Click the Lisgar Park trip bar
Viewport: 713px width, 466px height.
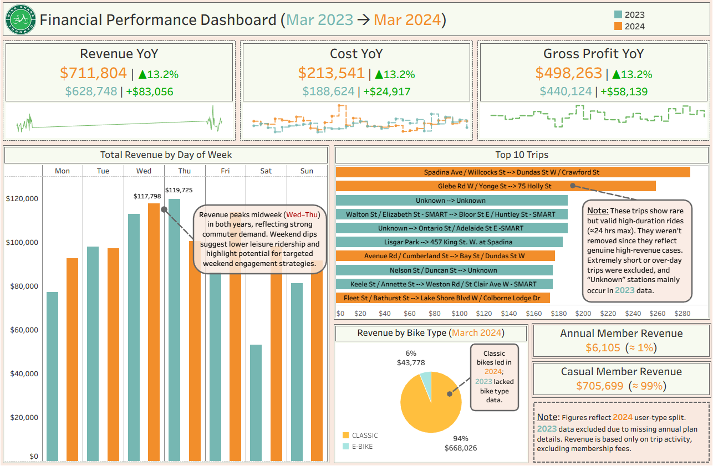pyautogui.click(x=449, y=242)
